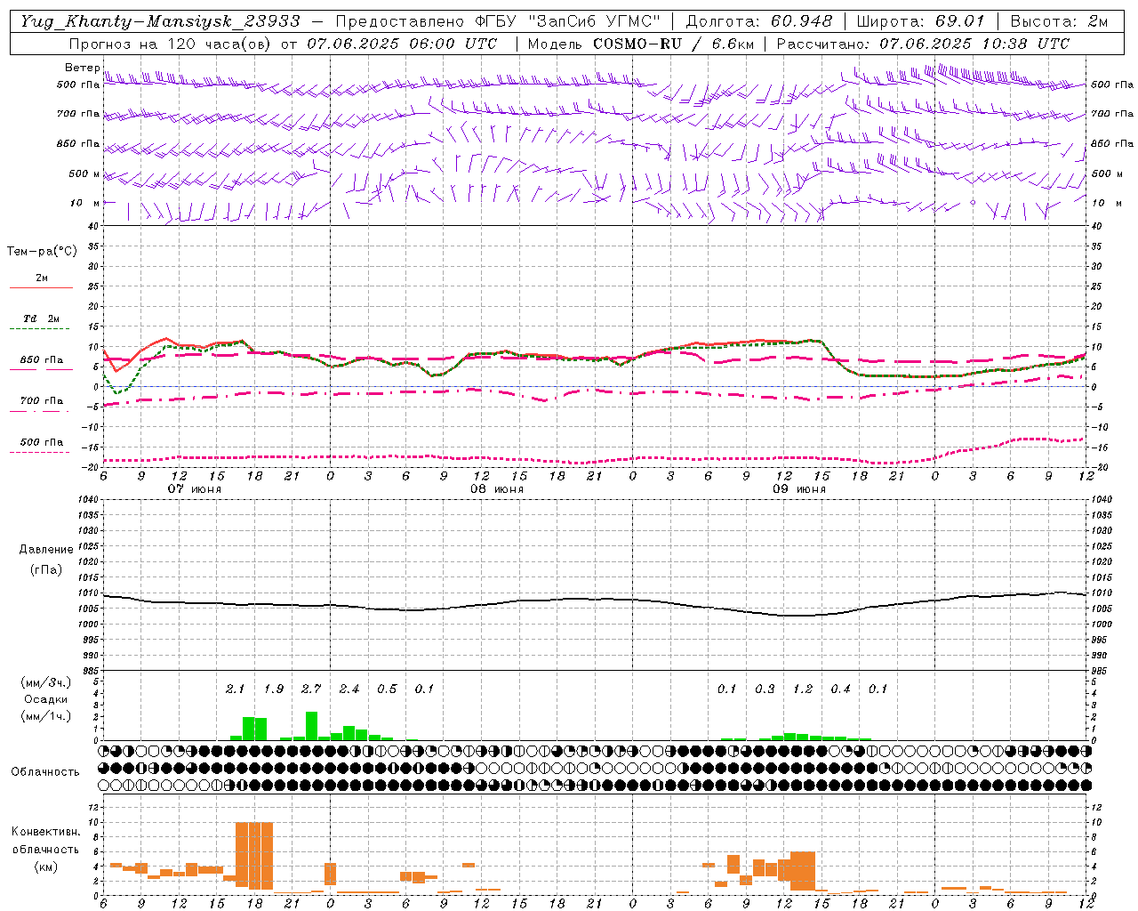Click the date label 09 июня
Screen dimensions: 1138x911
click(x=799, y=489)
